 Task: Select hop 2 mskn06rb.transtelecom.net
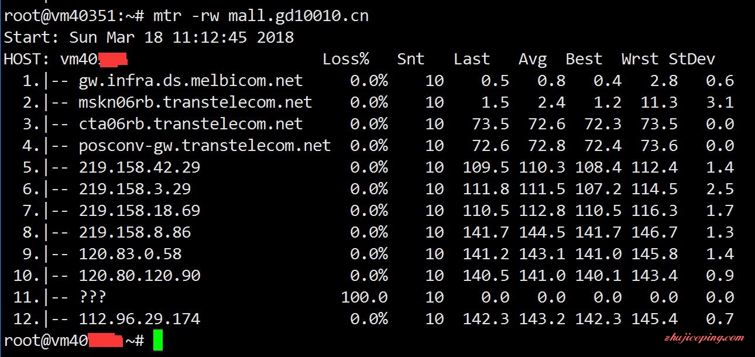tap(195, 102)
